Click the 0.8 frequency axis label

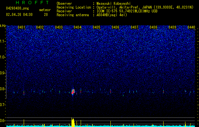click(x=3, y=89)
